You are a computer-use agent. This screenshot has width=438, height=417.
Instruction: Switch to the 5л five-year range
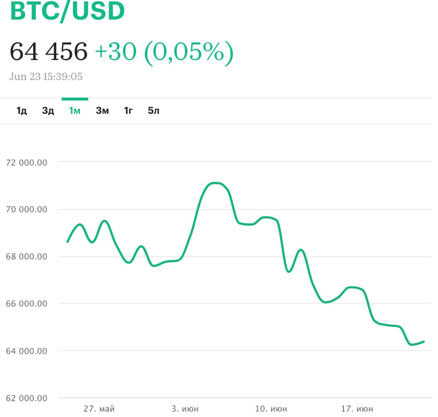point(154,111)
